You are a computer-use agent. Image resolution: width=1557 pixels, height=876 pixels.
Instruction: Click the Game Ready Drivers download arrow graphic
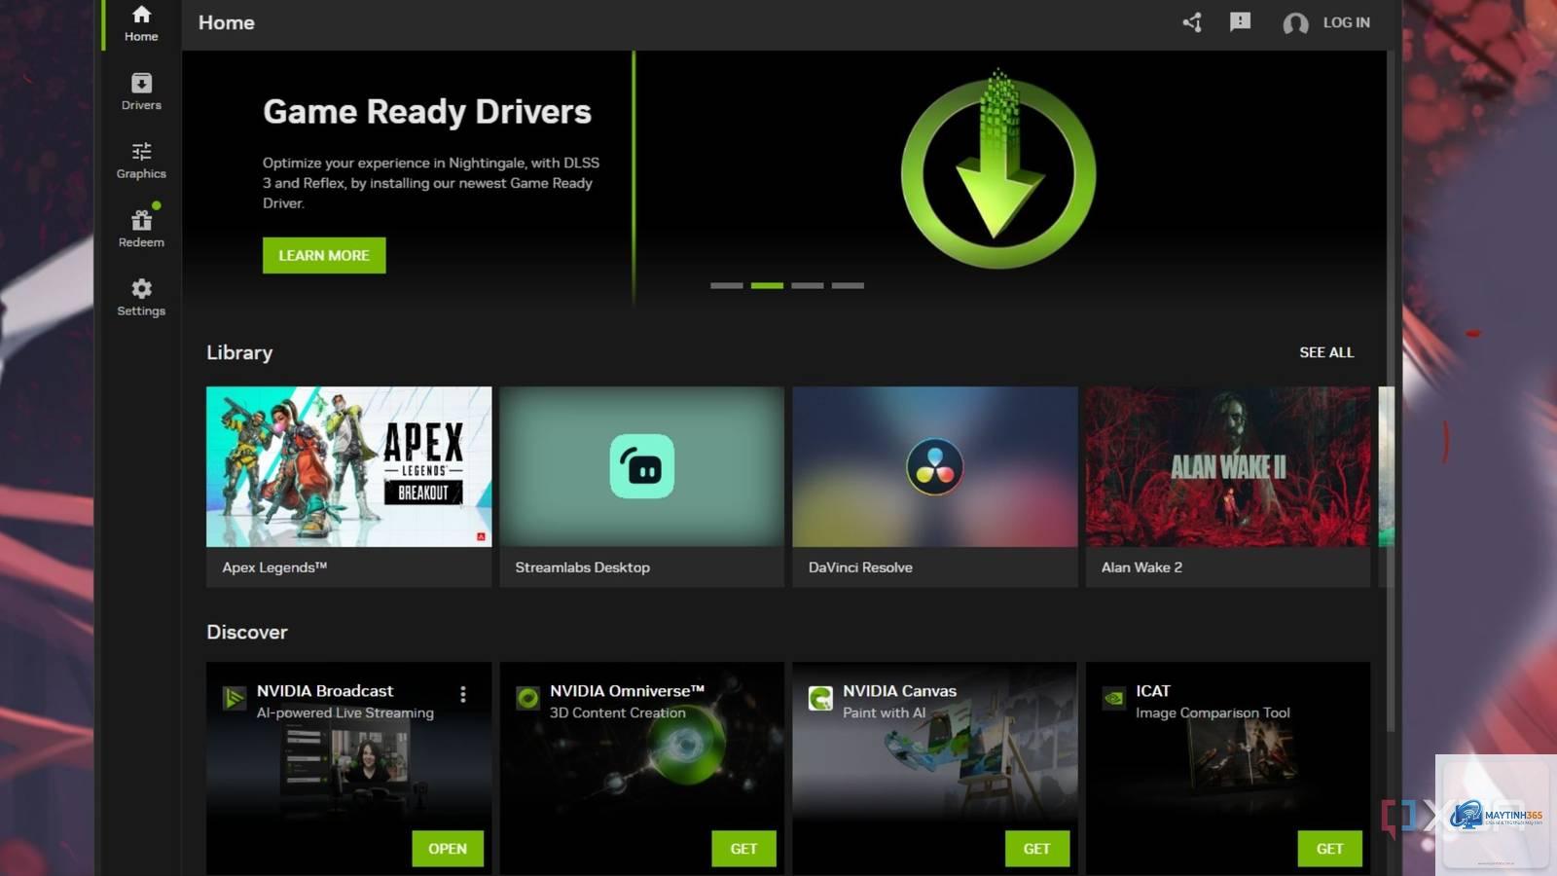pos(998,169)
